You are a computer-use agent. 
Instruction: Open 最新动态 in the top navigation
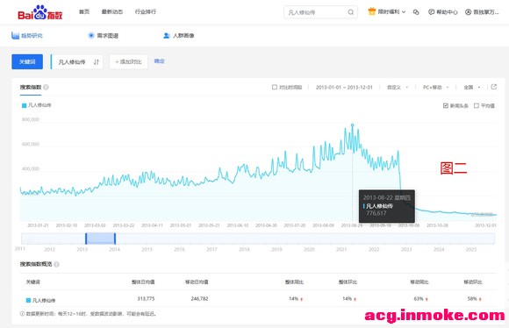(112, 11)
